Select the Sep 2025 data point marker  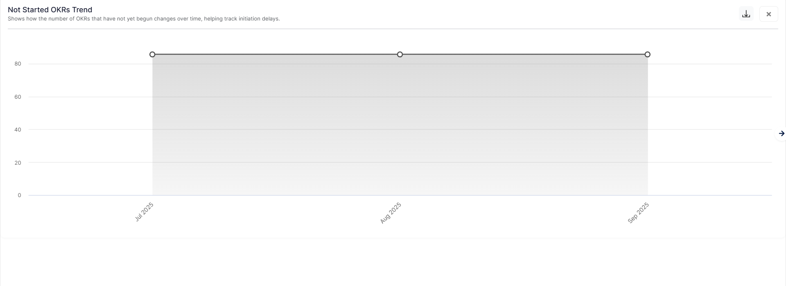point(648,54)
